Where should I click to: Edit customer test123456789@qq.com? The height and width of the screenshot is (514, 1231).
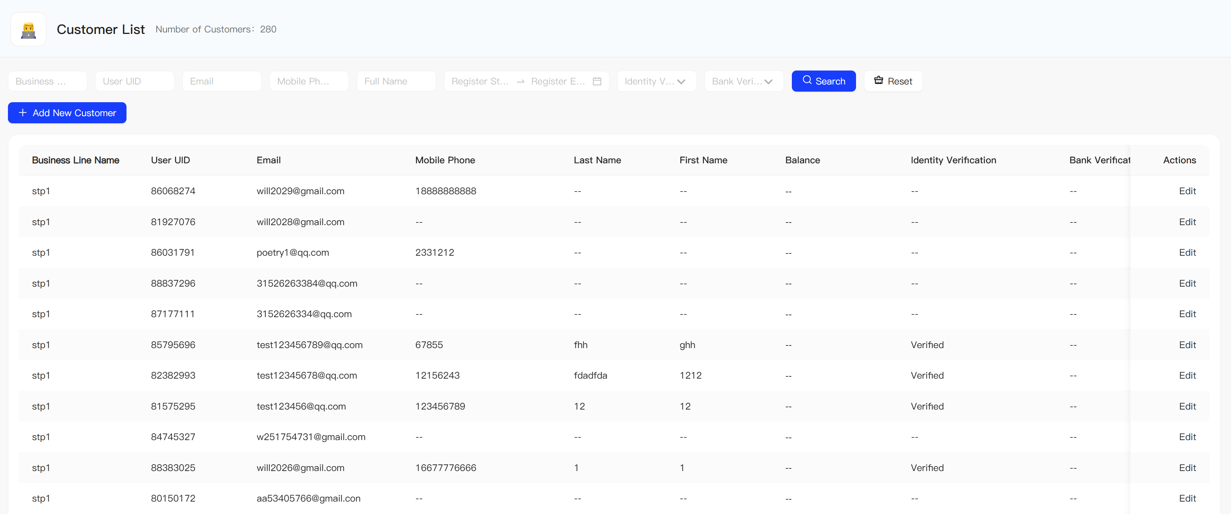pyautogui.click(x=1187, y=345)
